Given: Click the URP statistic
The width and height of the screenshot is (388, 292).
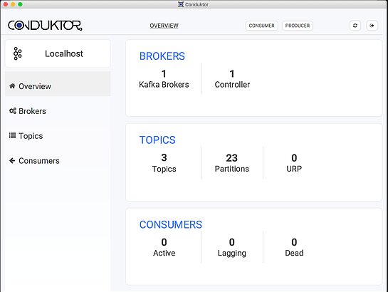Looking at the screenshot, I should tap(294, 163).
